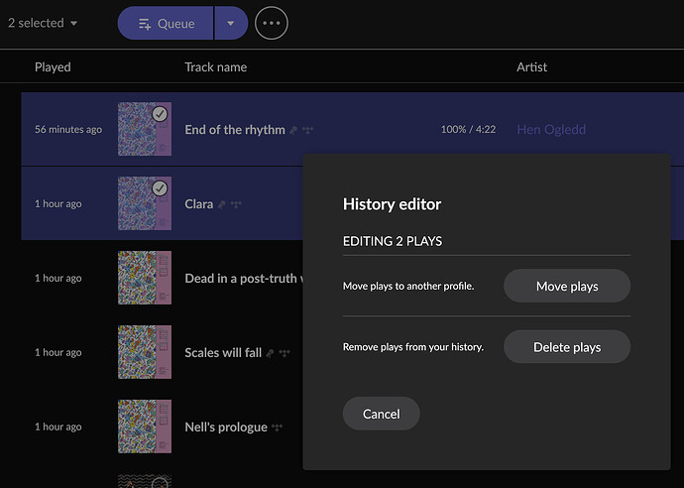Cancel the History editor dialog
Image resolution: width=684 pixels, height=488 pixels.
[x=381, y=414]
